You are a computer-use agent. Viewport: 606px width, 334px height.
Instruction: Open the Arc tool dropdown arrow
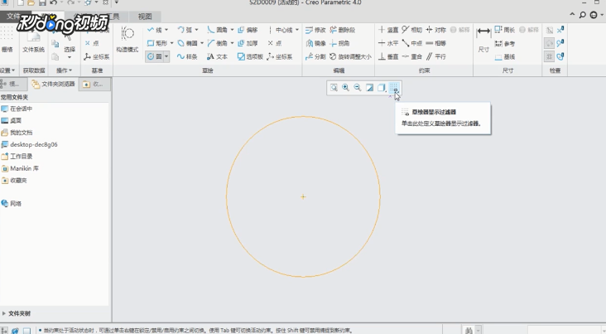pos(196,30)
